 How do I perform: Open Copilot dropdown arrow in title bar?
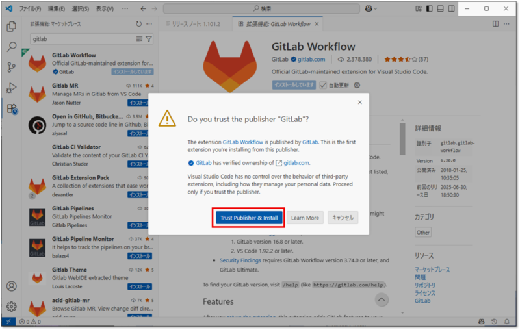376,8
